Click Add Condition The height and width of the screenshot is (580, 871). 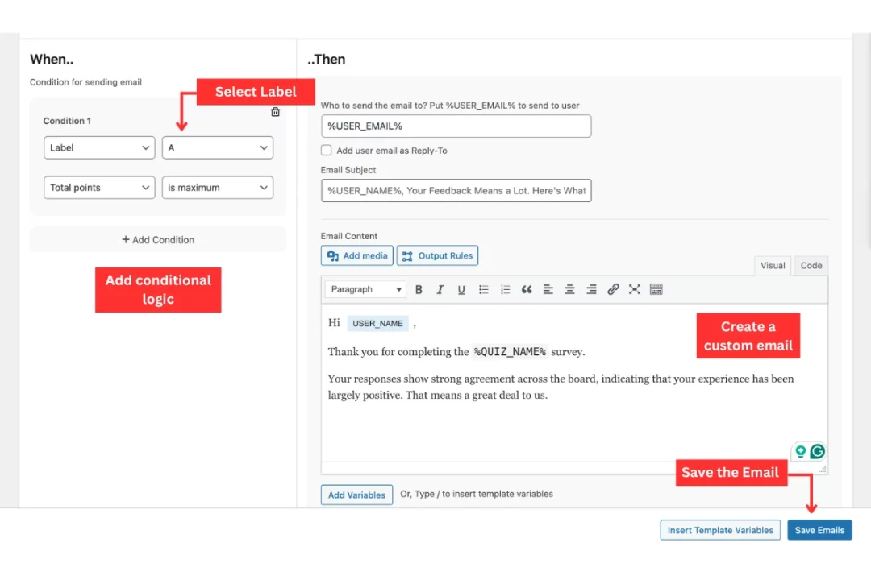[157, 239]
